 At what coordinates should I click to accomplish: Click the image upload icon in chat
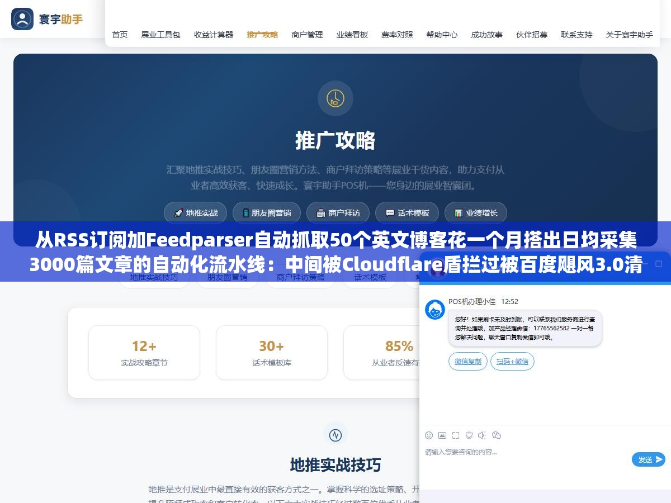coord(442,435)
